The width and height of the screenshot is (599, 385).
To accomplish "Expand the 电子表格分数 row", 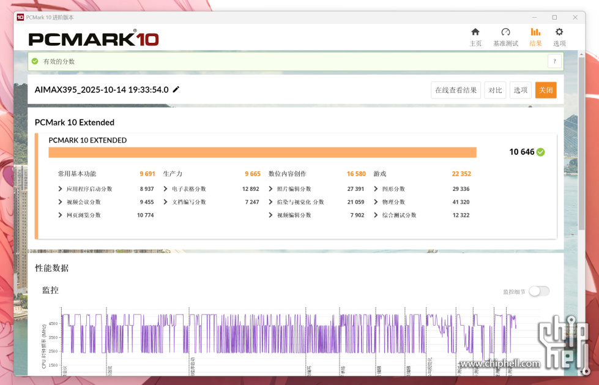I will pos(166,189).
